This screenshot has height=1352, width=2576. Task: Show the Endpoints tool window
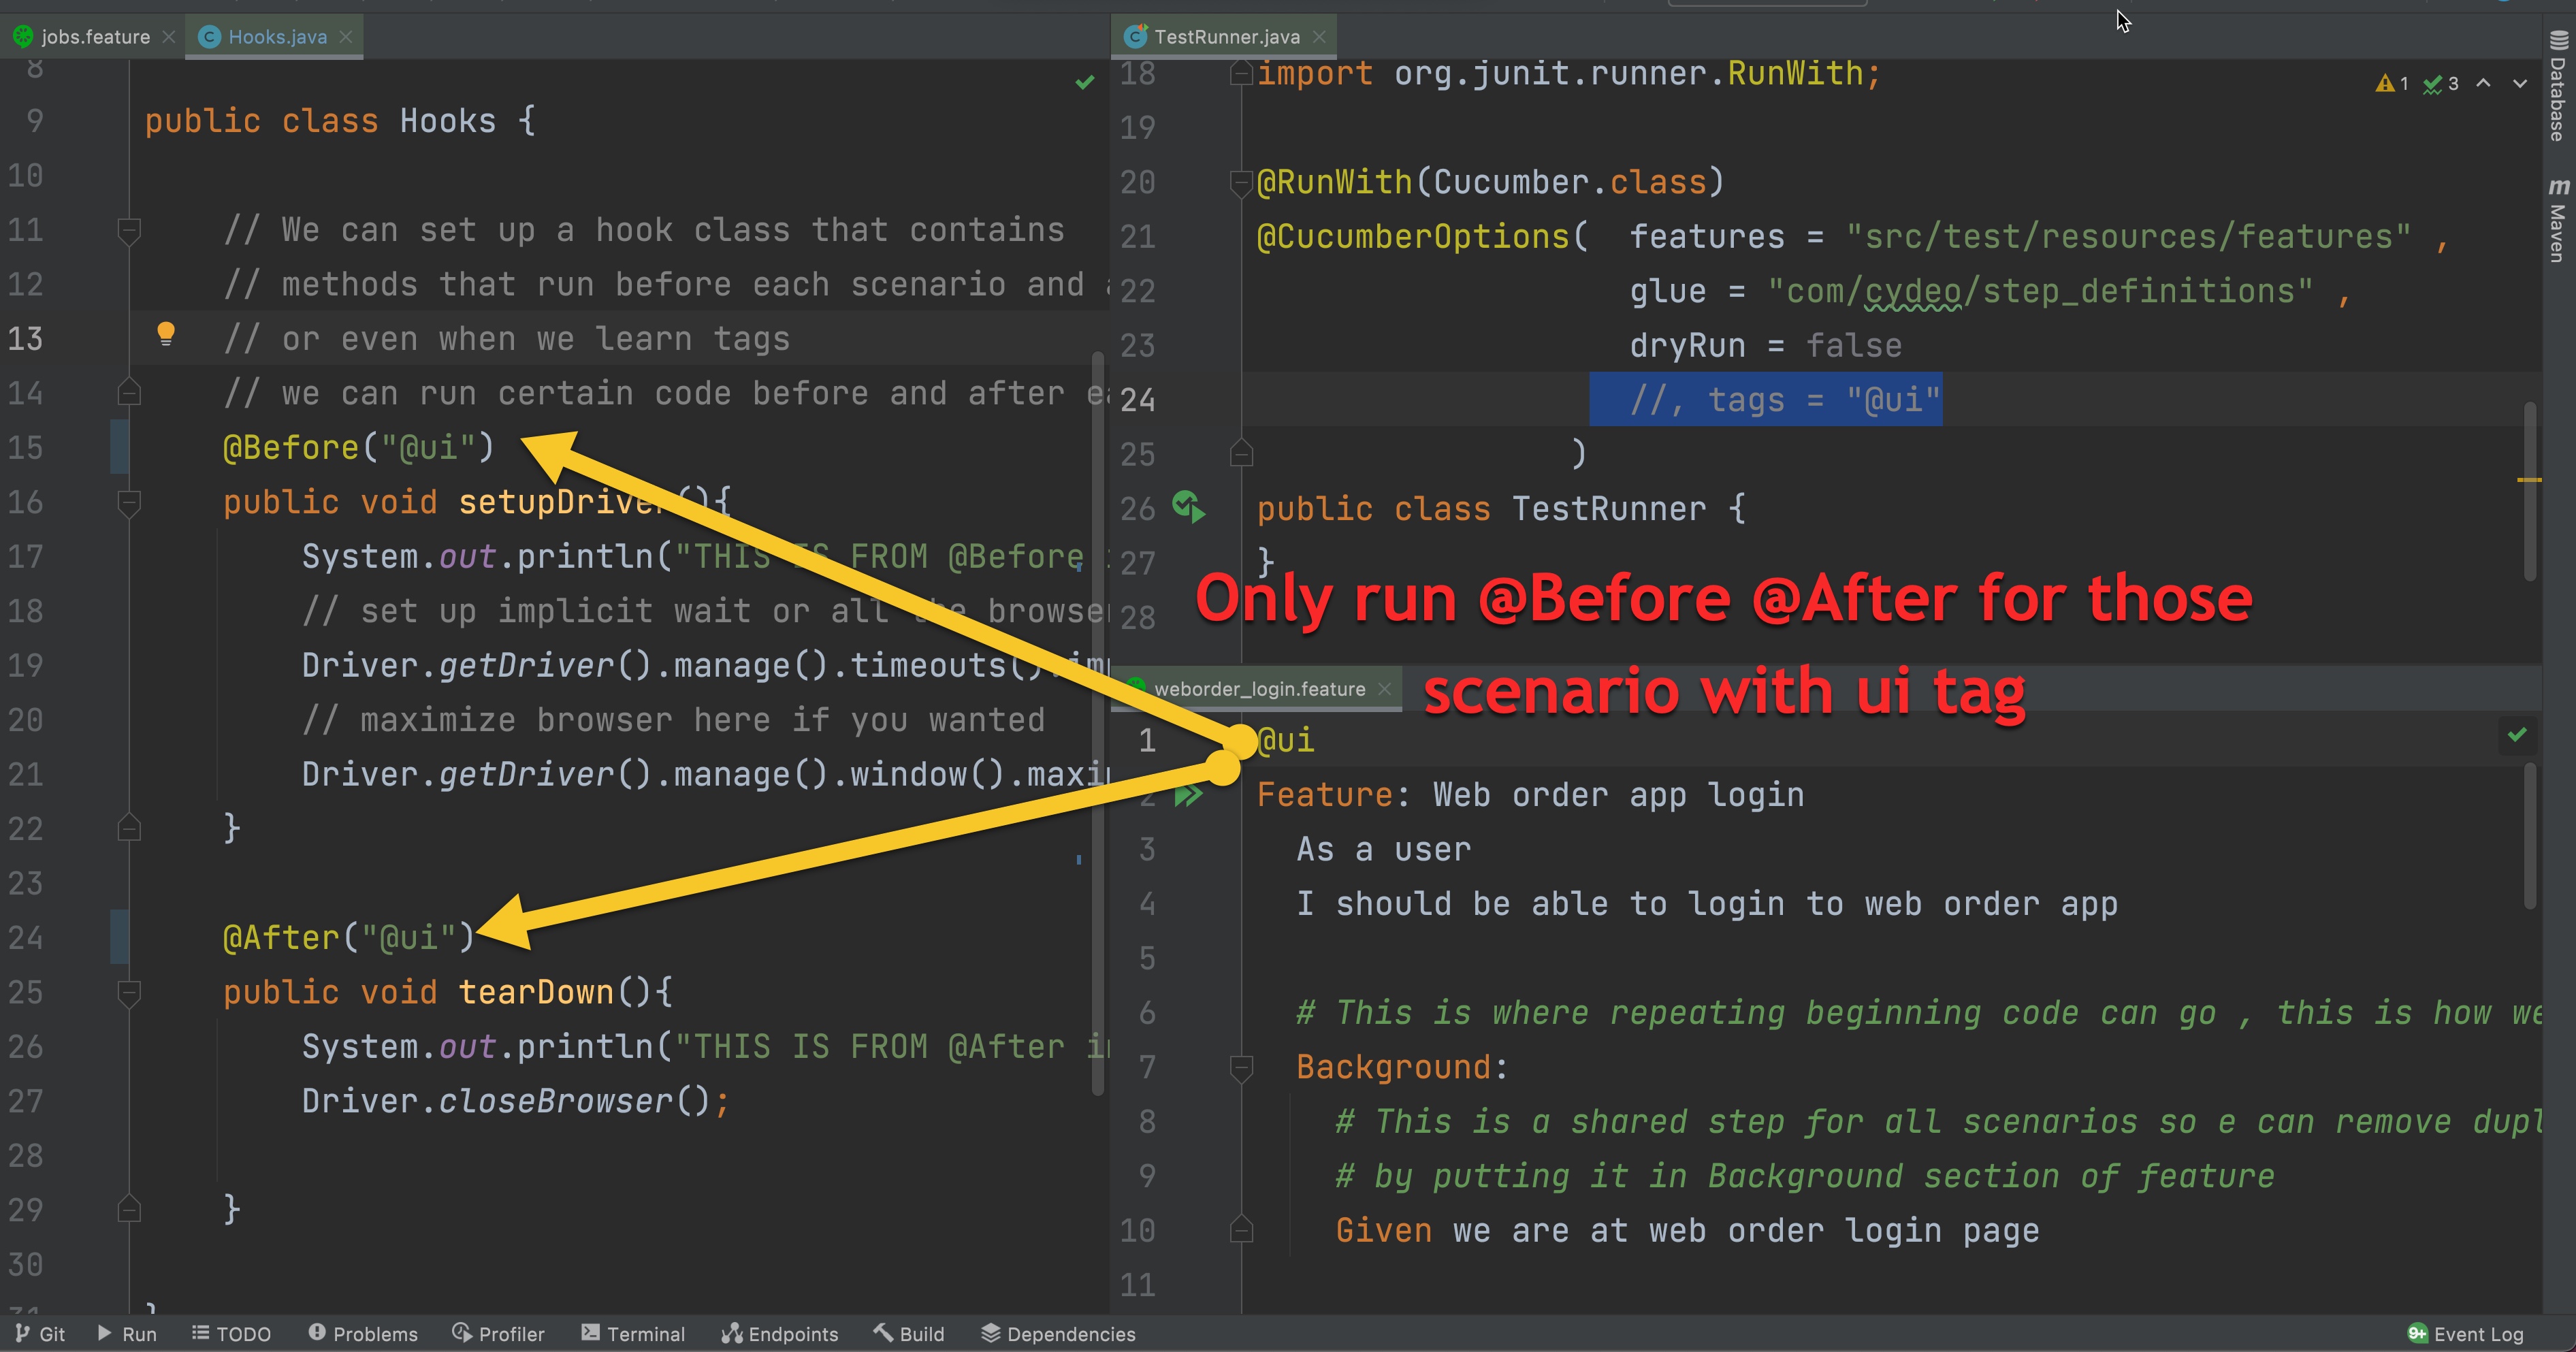(780, 1333)
